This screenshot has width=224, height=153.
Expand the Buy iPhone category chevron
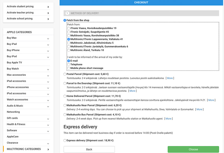tap(48, 51)
